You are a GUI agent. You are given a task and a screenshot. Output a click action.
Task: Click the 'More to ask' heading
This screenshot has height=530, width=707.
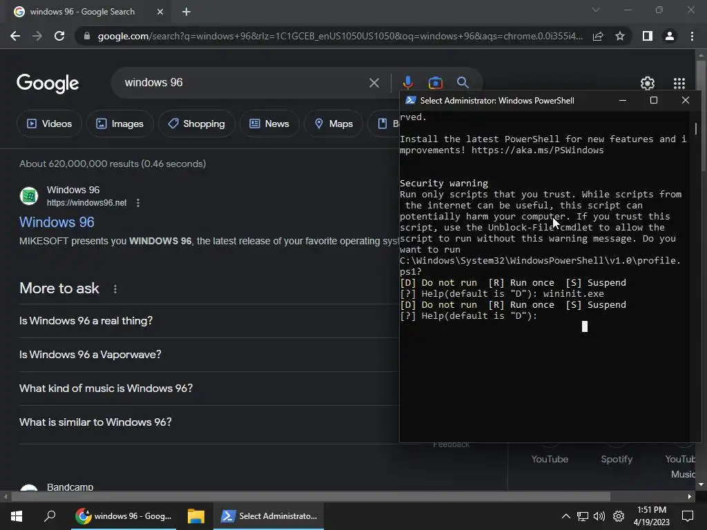tap(59, 288)
